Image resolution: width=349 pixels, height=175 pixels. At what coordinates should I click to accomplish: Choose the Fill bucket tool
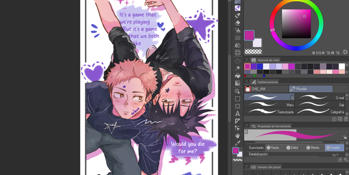click(x=238, y=76)
